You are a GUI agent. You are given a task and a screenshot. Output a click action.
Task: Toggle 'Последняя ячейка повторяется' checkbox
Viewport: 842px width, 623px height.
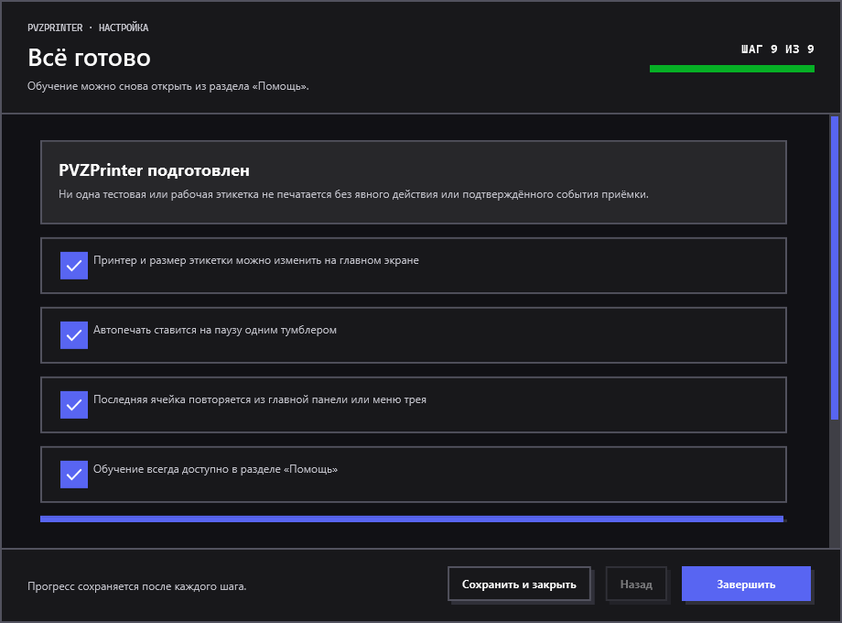tap(74, 405)
